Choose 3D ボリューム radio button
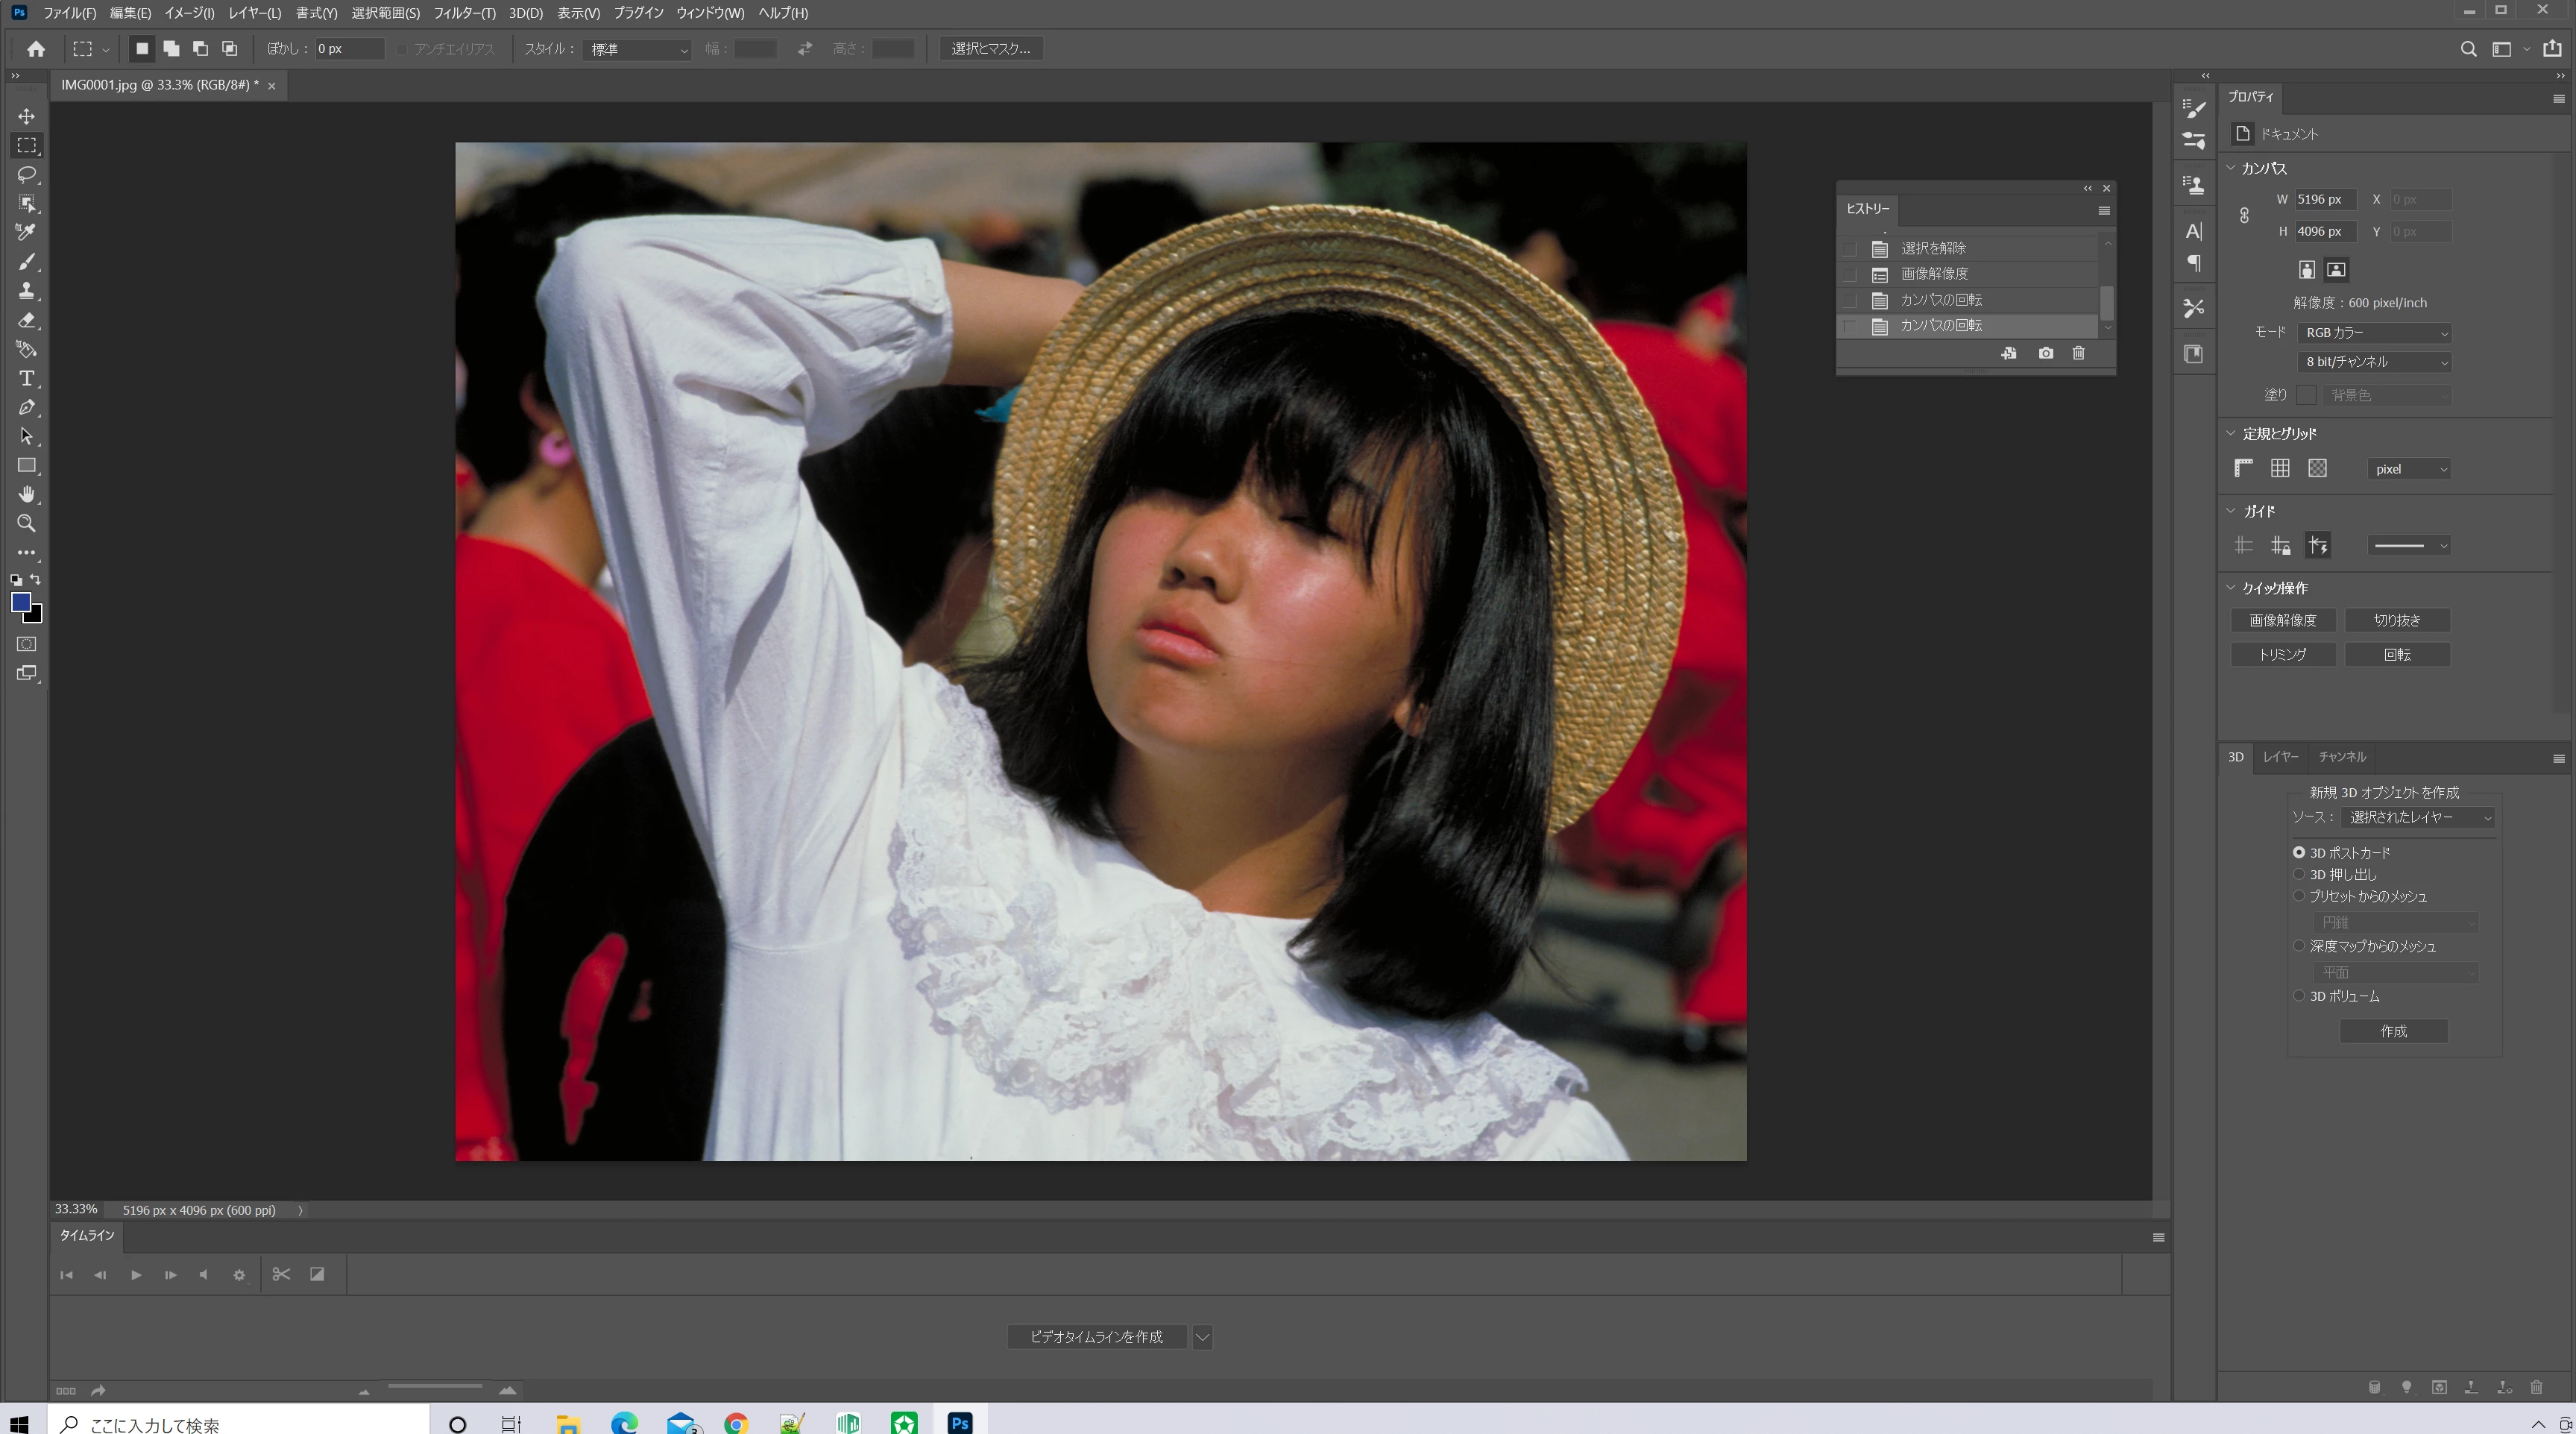Viewport: 2576px width, 1434px height. [2298, 996]
